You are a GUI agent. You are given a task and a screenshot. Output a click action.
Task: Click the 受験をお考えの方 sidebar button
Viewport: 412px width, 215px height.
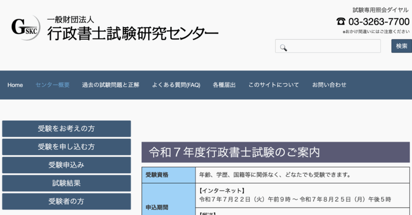(x=66, y=129)
